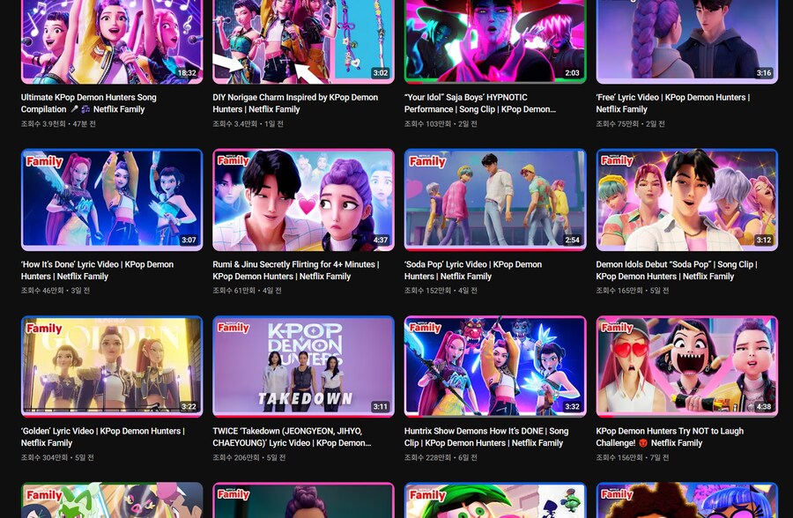Click the 3:16 duration badge
Image resolution: width=793 pixels, height=518 pixels.
[764, 73]
